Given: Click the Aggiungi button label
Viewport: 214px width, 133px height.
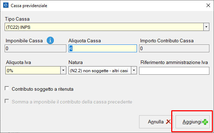Looking at the screenshot, I should point(192,122).
